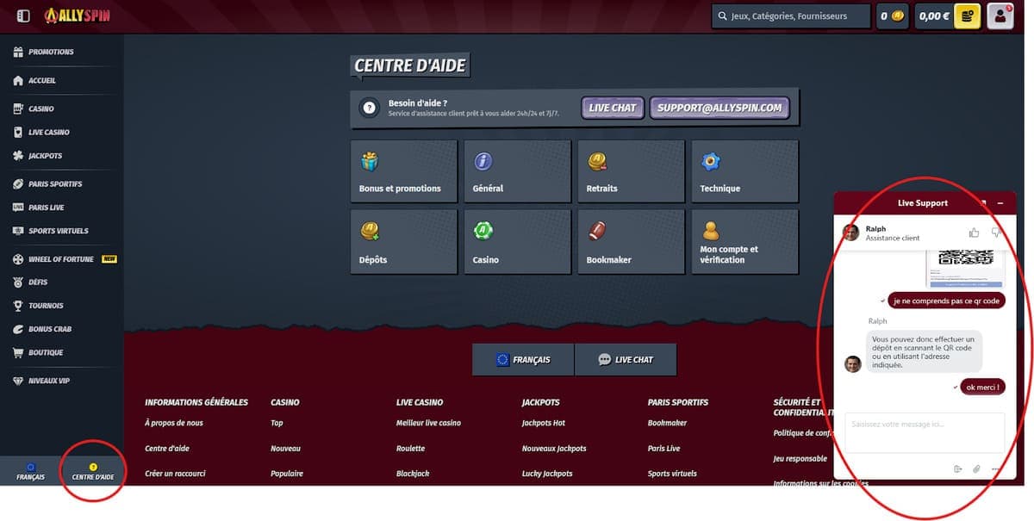Image resolution: width=1034 pixels, height=521 pixels.
Task: Click the games search field
Action: click(789, 16)
